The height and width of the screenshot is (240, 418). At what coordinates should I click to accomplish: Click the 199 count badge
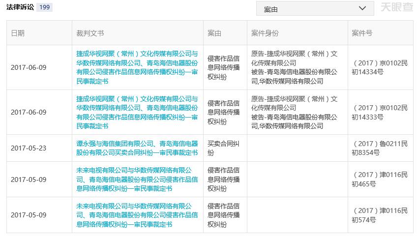pyautogui.click(x=45, y=7)
